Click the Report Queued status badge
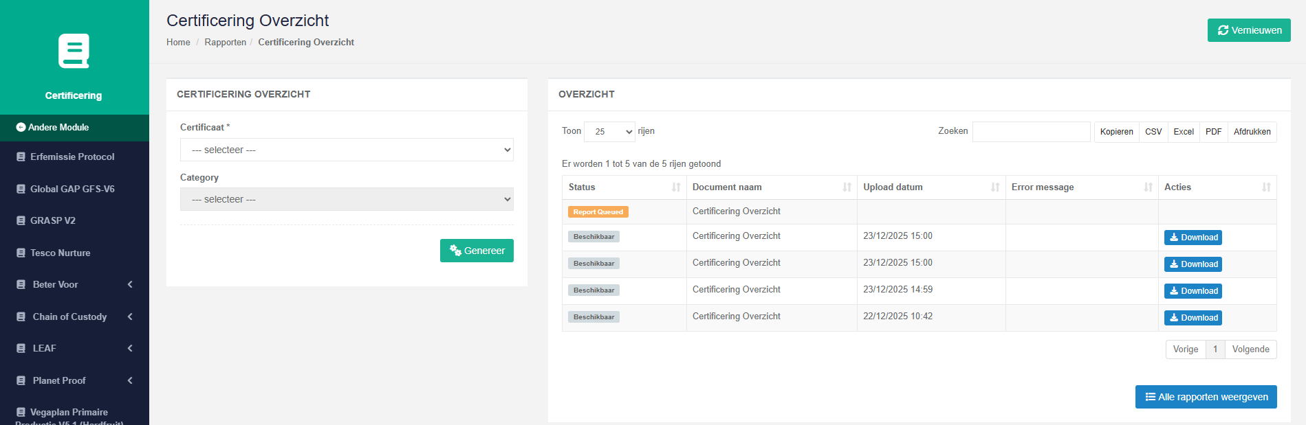Viewport: 1306px width, 425px height. tap(598, 212)
